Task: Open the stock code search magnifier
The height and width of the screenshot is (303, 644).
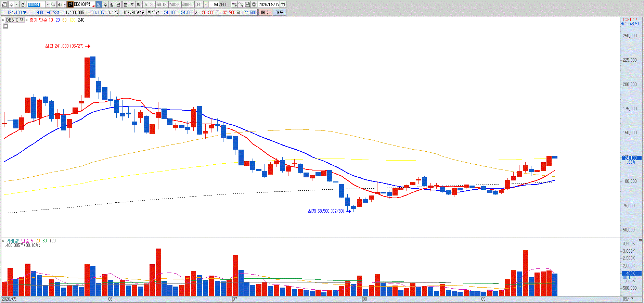Action: click(53, 4)
